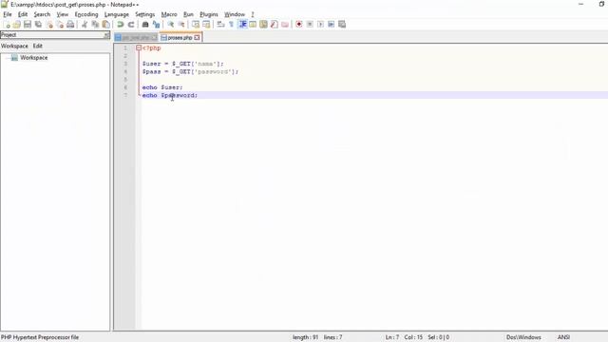Undo the last edit with the toolbar arrow
The image size is (608, 342).
[x=121, y=25]
